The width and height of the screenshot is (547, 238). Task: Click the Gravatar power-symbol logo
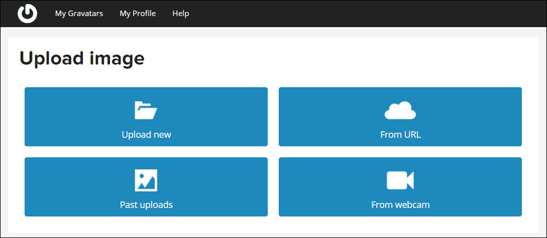(27, 14)
